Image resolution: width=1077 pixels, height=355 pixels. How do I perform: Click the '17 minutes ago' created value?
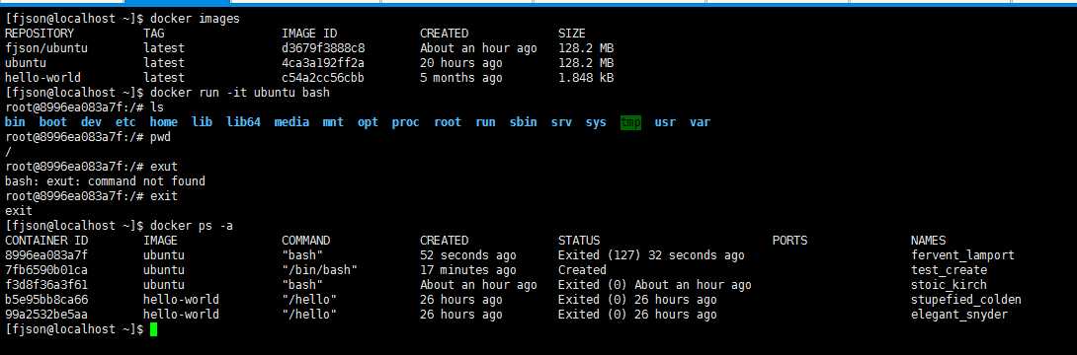467,270
